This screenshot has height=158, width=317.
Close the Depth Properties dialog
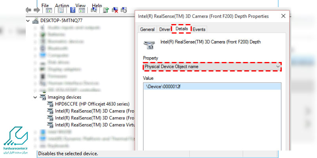[283, 16]
